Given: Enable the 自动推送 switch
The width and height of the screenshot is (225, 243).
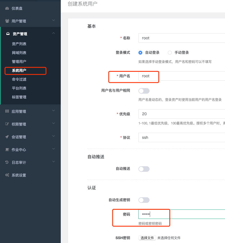Looking at the screenshot, I should click(x=144, y=169).
